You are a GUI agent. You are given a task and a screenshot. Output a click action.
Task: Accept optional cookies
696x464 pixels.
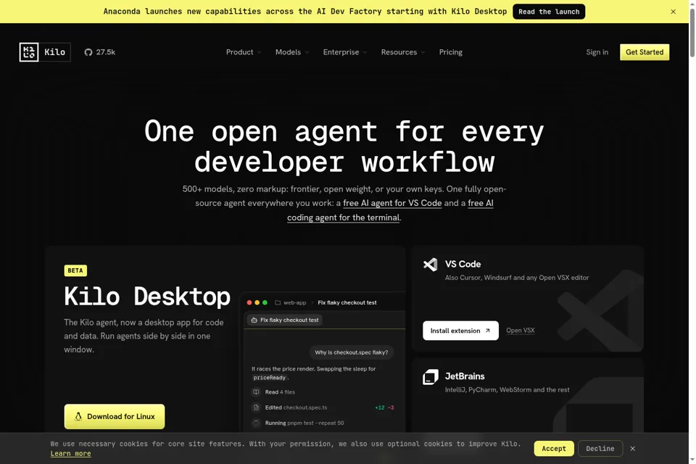pyautogui.click(x=553, y=449)
